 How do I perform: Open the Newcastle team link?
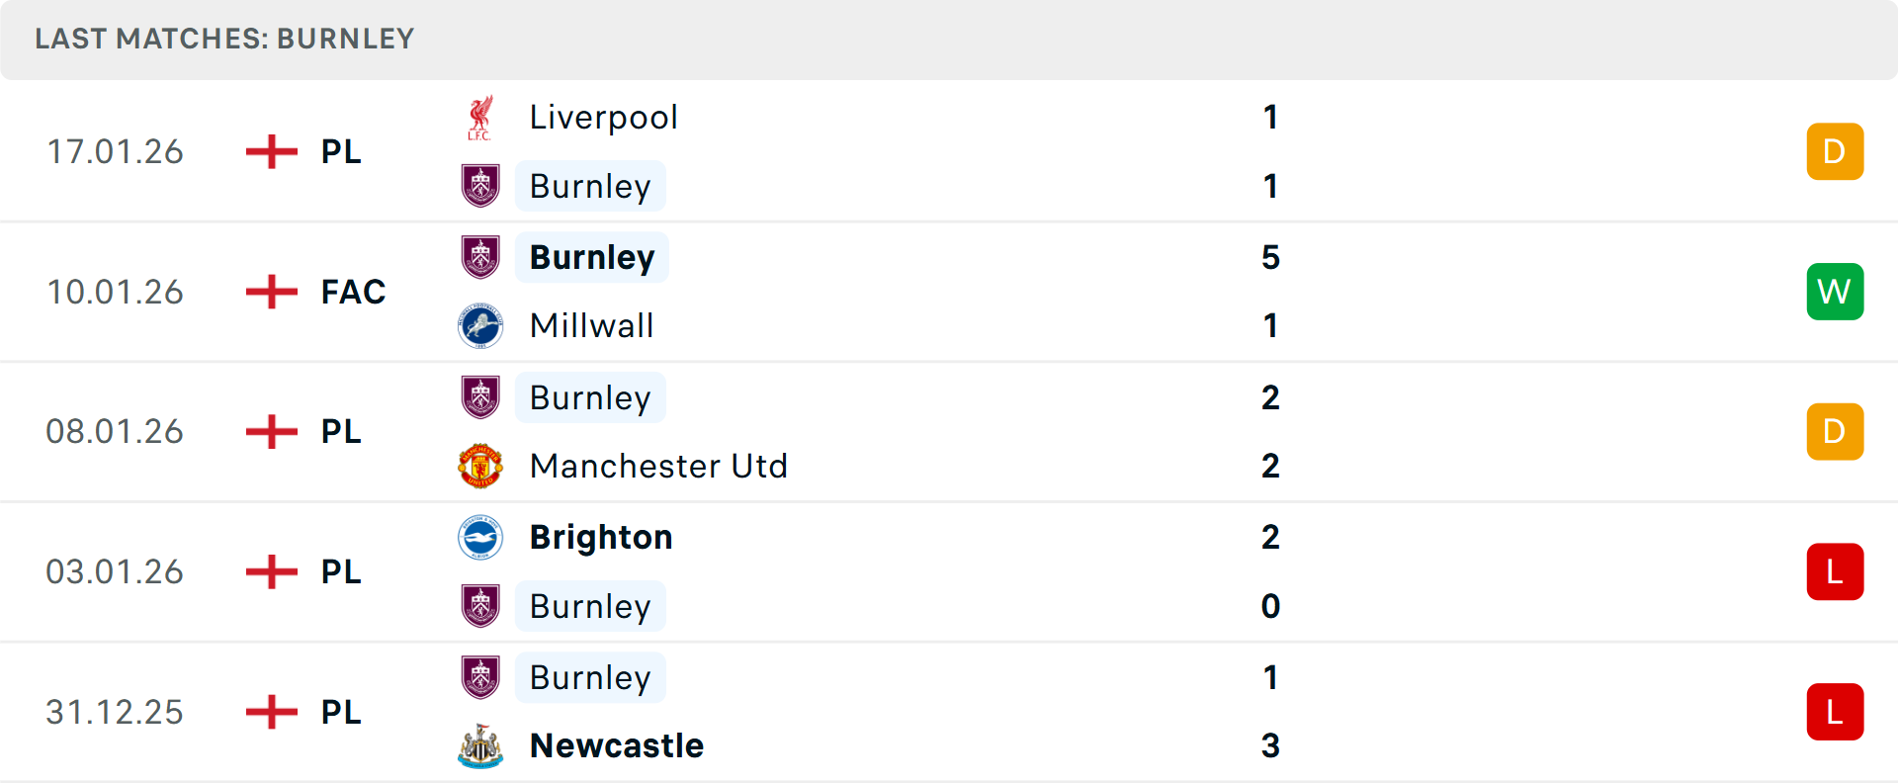pos(617,746)
